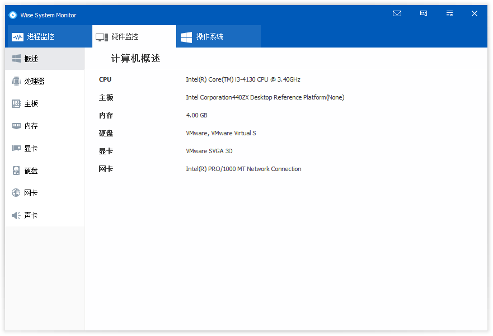The width and height of the screenshot is (493, 336).
Task: Open the menu list icon in title bar
Action: 449,13
